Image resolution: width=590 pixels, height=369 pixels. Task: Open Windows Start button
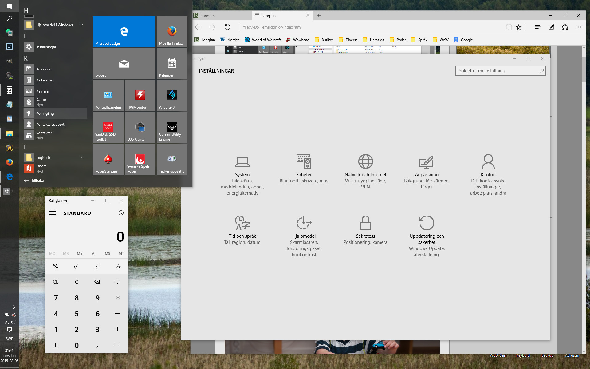click(10, 6)
